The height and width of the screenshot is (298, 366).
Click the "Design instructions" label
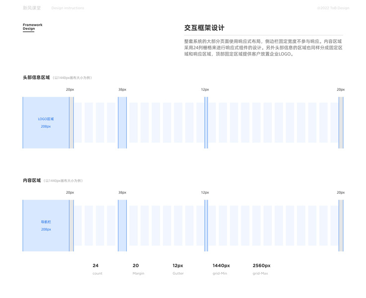(68, 8)
